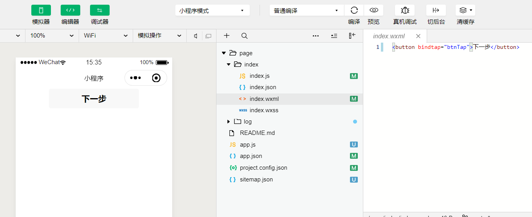Open app.js file

click(x=248, y=145)
